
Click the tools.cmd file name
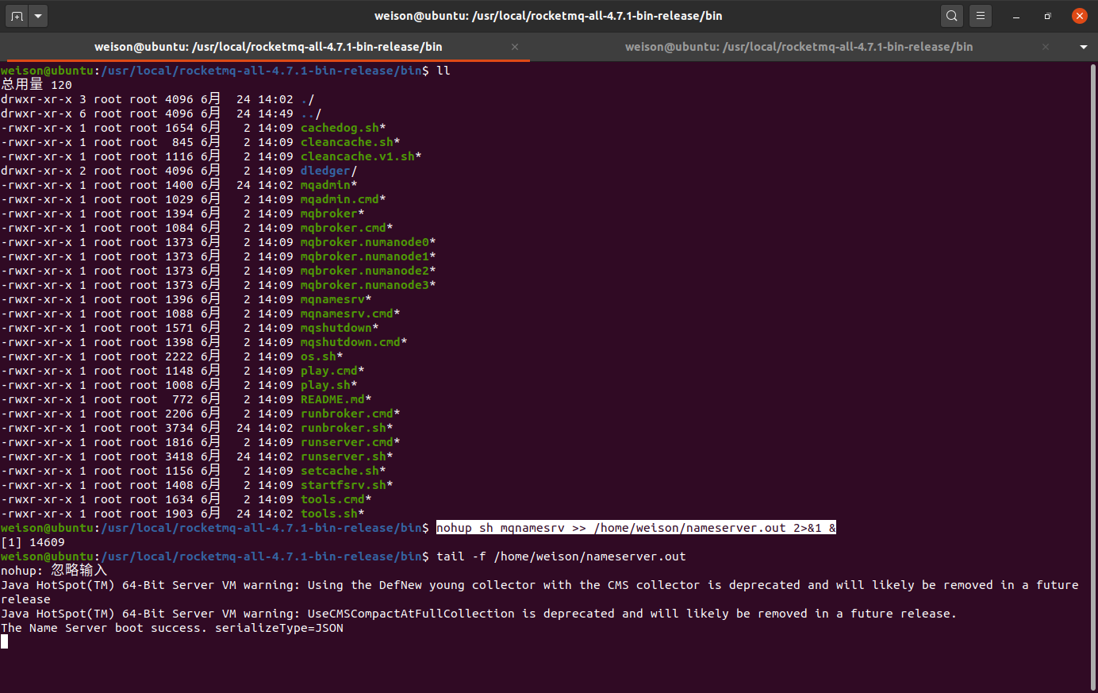coord(332,499)
